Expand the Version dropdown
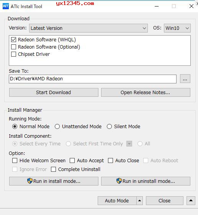 pos(88,28)
